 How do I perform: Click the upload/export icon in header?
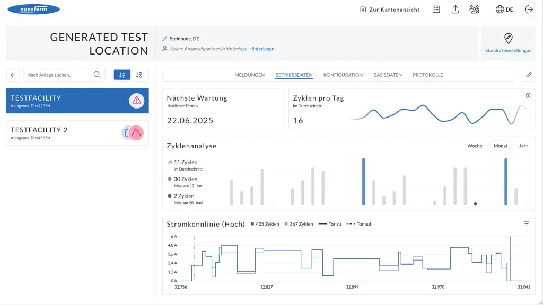(455, 10)
